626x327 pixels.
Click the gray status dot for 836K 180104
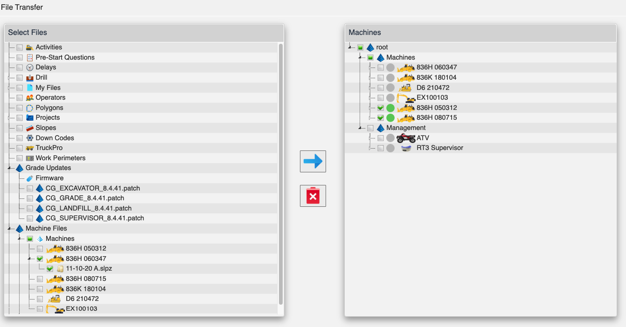pyautogui.click(x=390, y=77)
